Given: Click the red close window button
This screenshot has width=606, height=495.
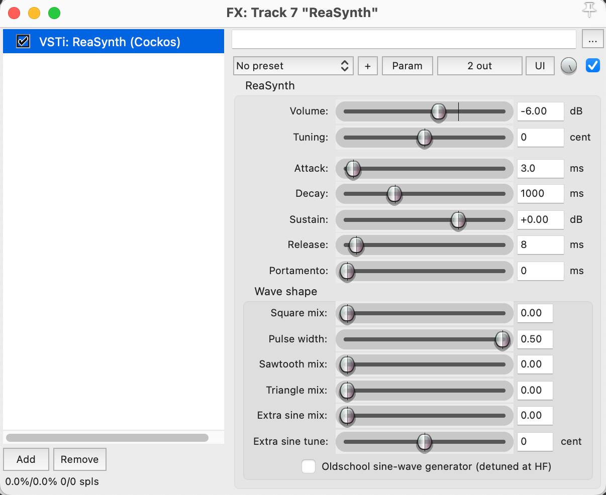Looking at the screenshot, I should (x=14, y=13).
